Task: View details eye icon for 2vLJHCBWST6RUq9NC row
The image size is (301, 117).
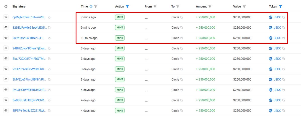Action: pyautogui.click(x=6, y=90)
